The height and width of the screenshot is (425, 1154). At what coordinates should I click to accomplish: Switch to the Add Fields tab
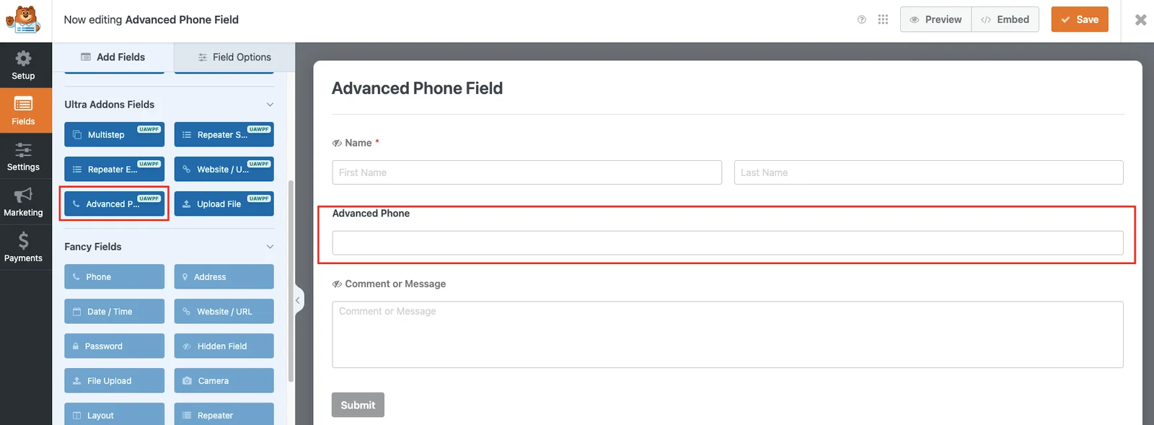[113, 57]
